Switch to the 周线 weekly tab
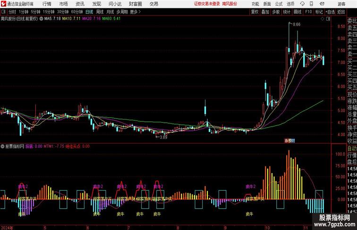 [100, 12]
